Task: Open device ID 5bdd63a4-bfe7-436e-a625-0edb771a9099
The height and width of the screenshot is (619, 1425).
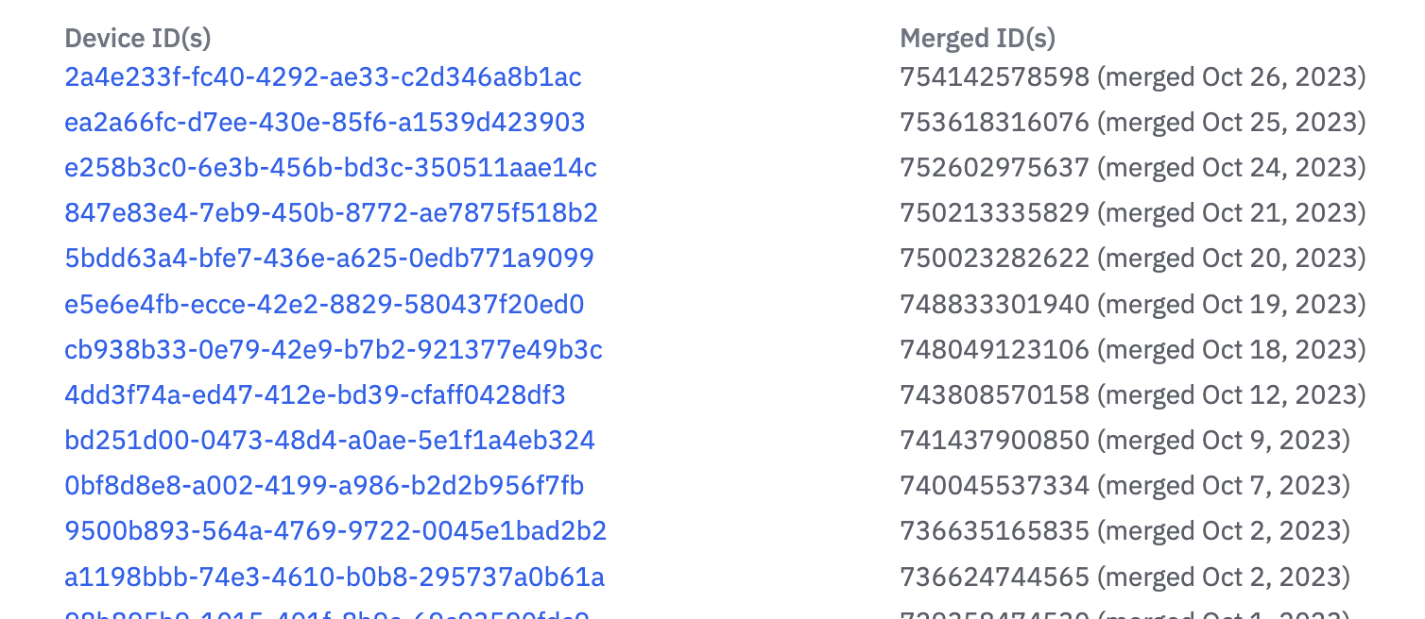Action: tap(330, 259)
